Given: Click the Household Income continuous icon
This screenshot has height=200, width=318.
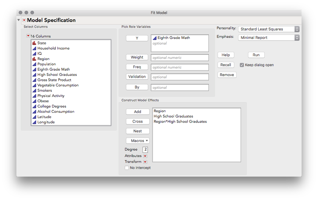Looking at the screenshot, I should tap(34, 48).
